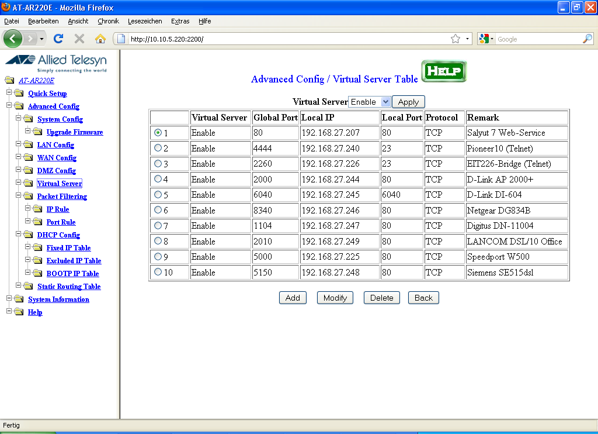Open the Lesezeichen menu
The image size is (598, 434).
[x=145, y=21]
